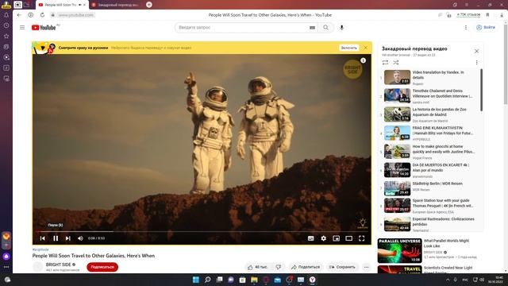Open La historia de los pandas video
Image resolution: width=508 pixels, height=286 pixels.
point(429,114)
